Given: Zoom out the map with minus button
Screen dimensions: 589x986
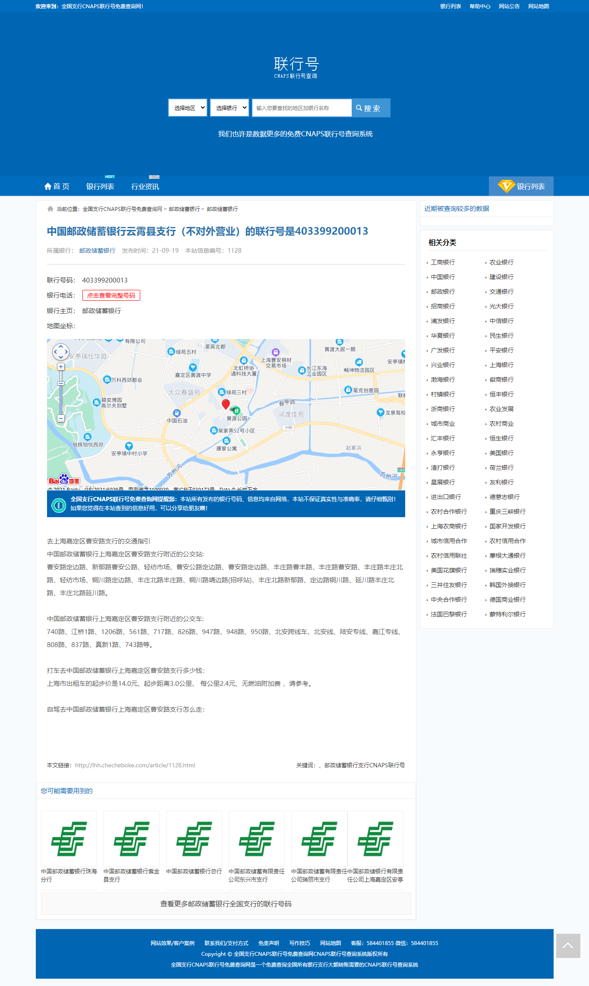Looking at the screenshot, I should [61, 418].
